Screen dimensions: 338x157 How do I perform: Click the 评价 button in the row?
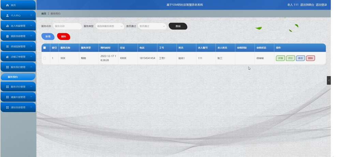click(x=290, y=58)
